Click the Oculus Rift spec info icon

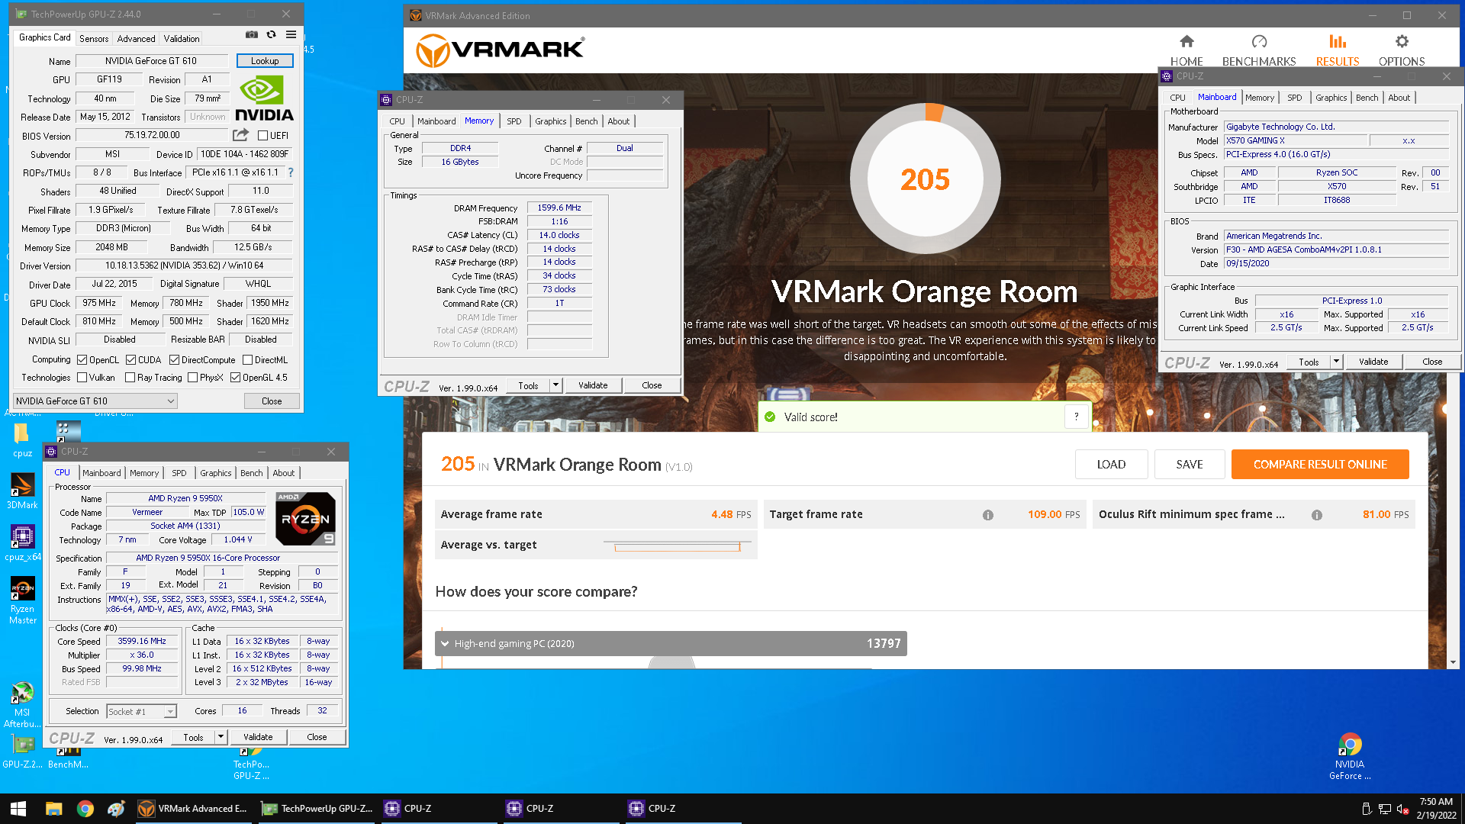pyautogui.click(x=1317, y=515)
